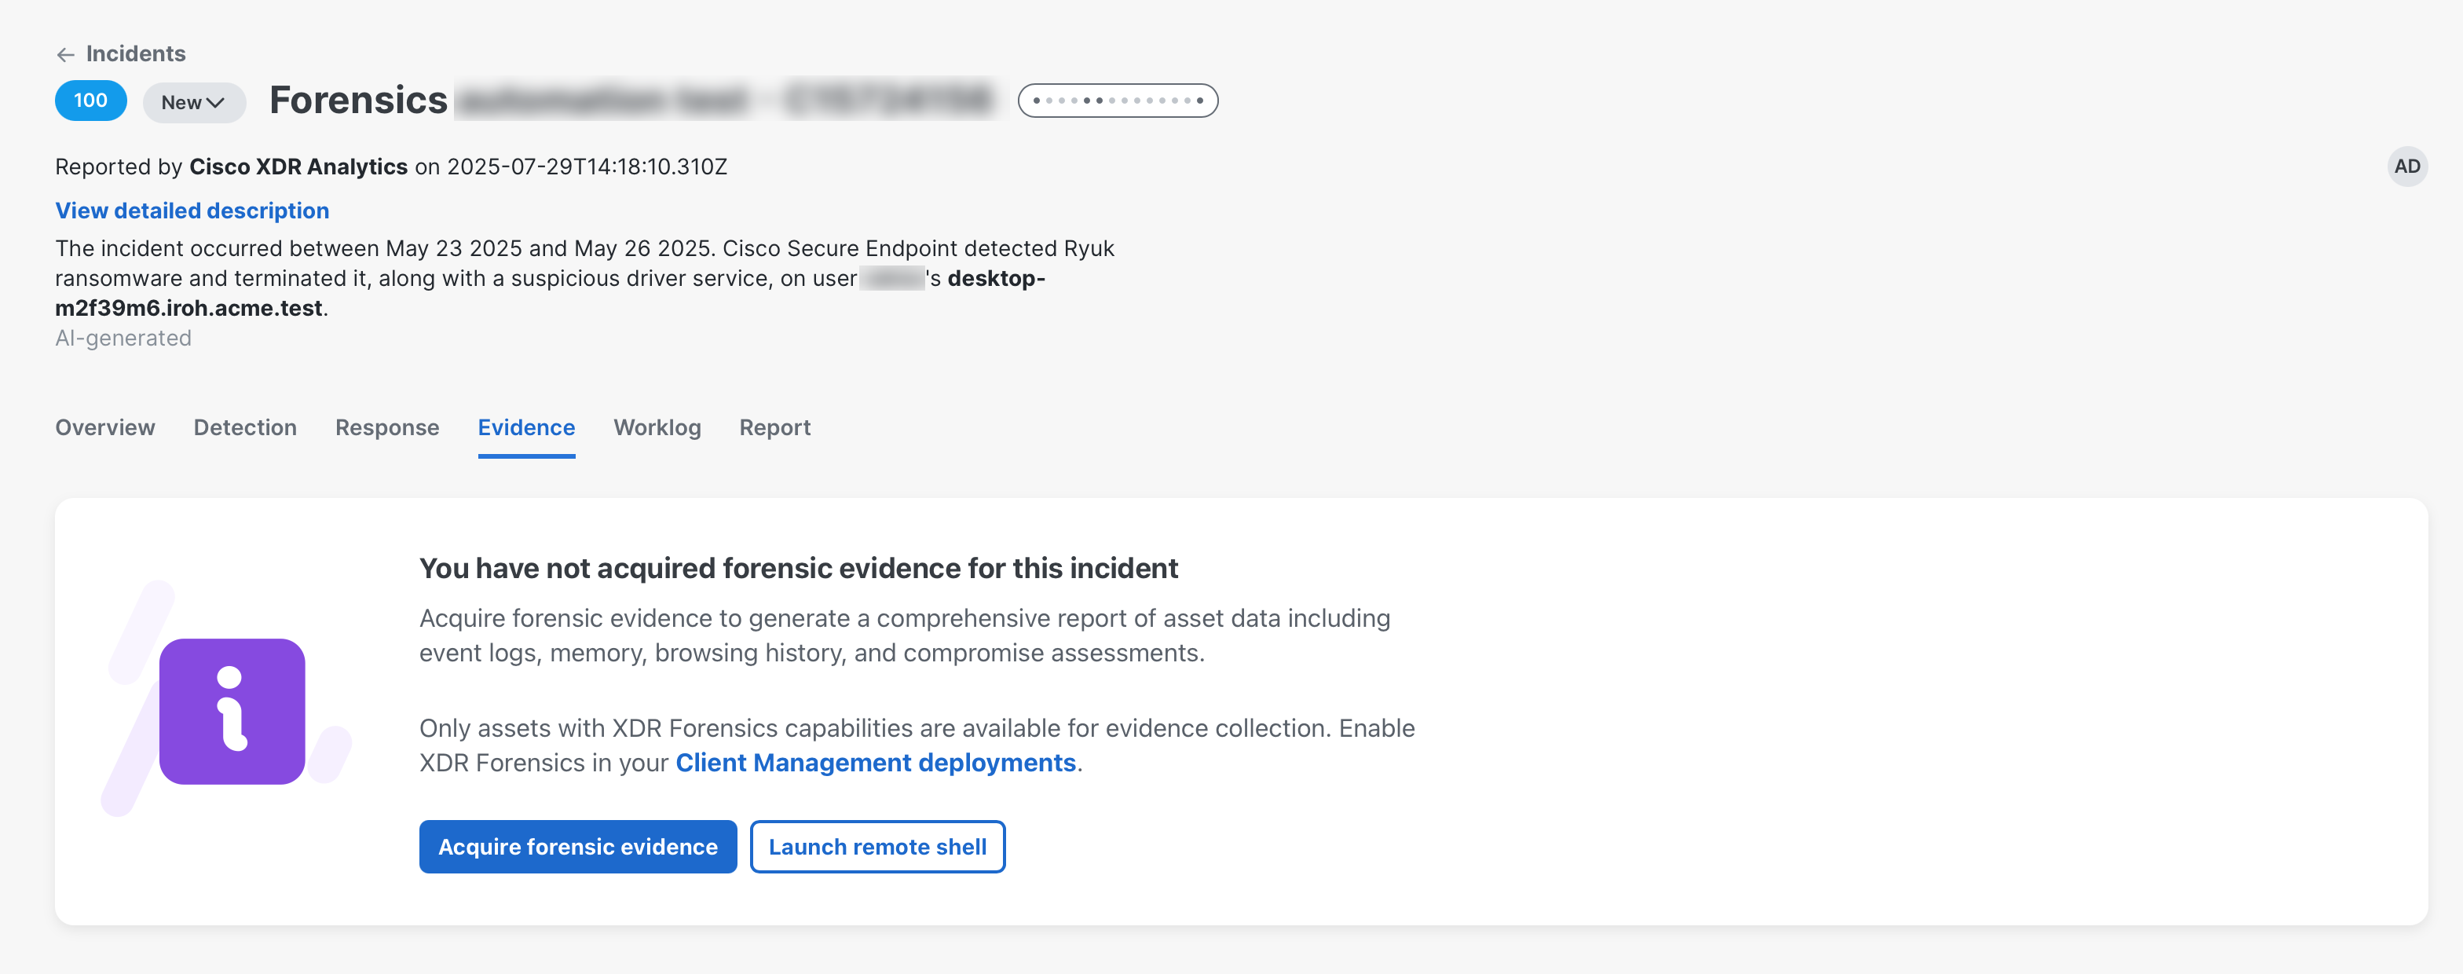Switch to the Overview tab
Image resolution: width=2463 pixels, height=974 pixels.
click(x=105, y=428)
